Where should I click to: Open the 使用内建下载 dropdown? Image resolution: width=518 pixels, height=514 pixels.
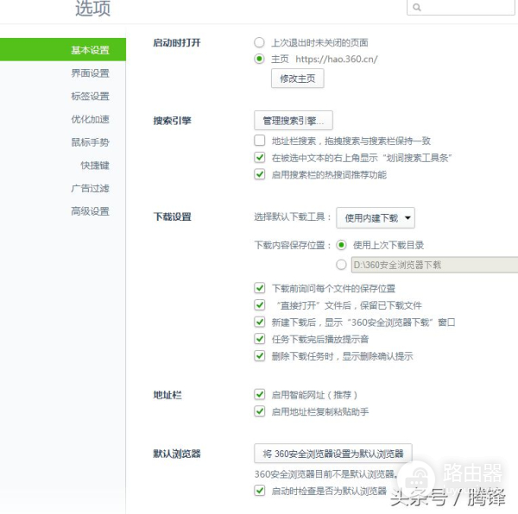tap(376, 217)
